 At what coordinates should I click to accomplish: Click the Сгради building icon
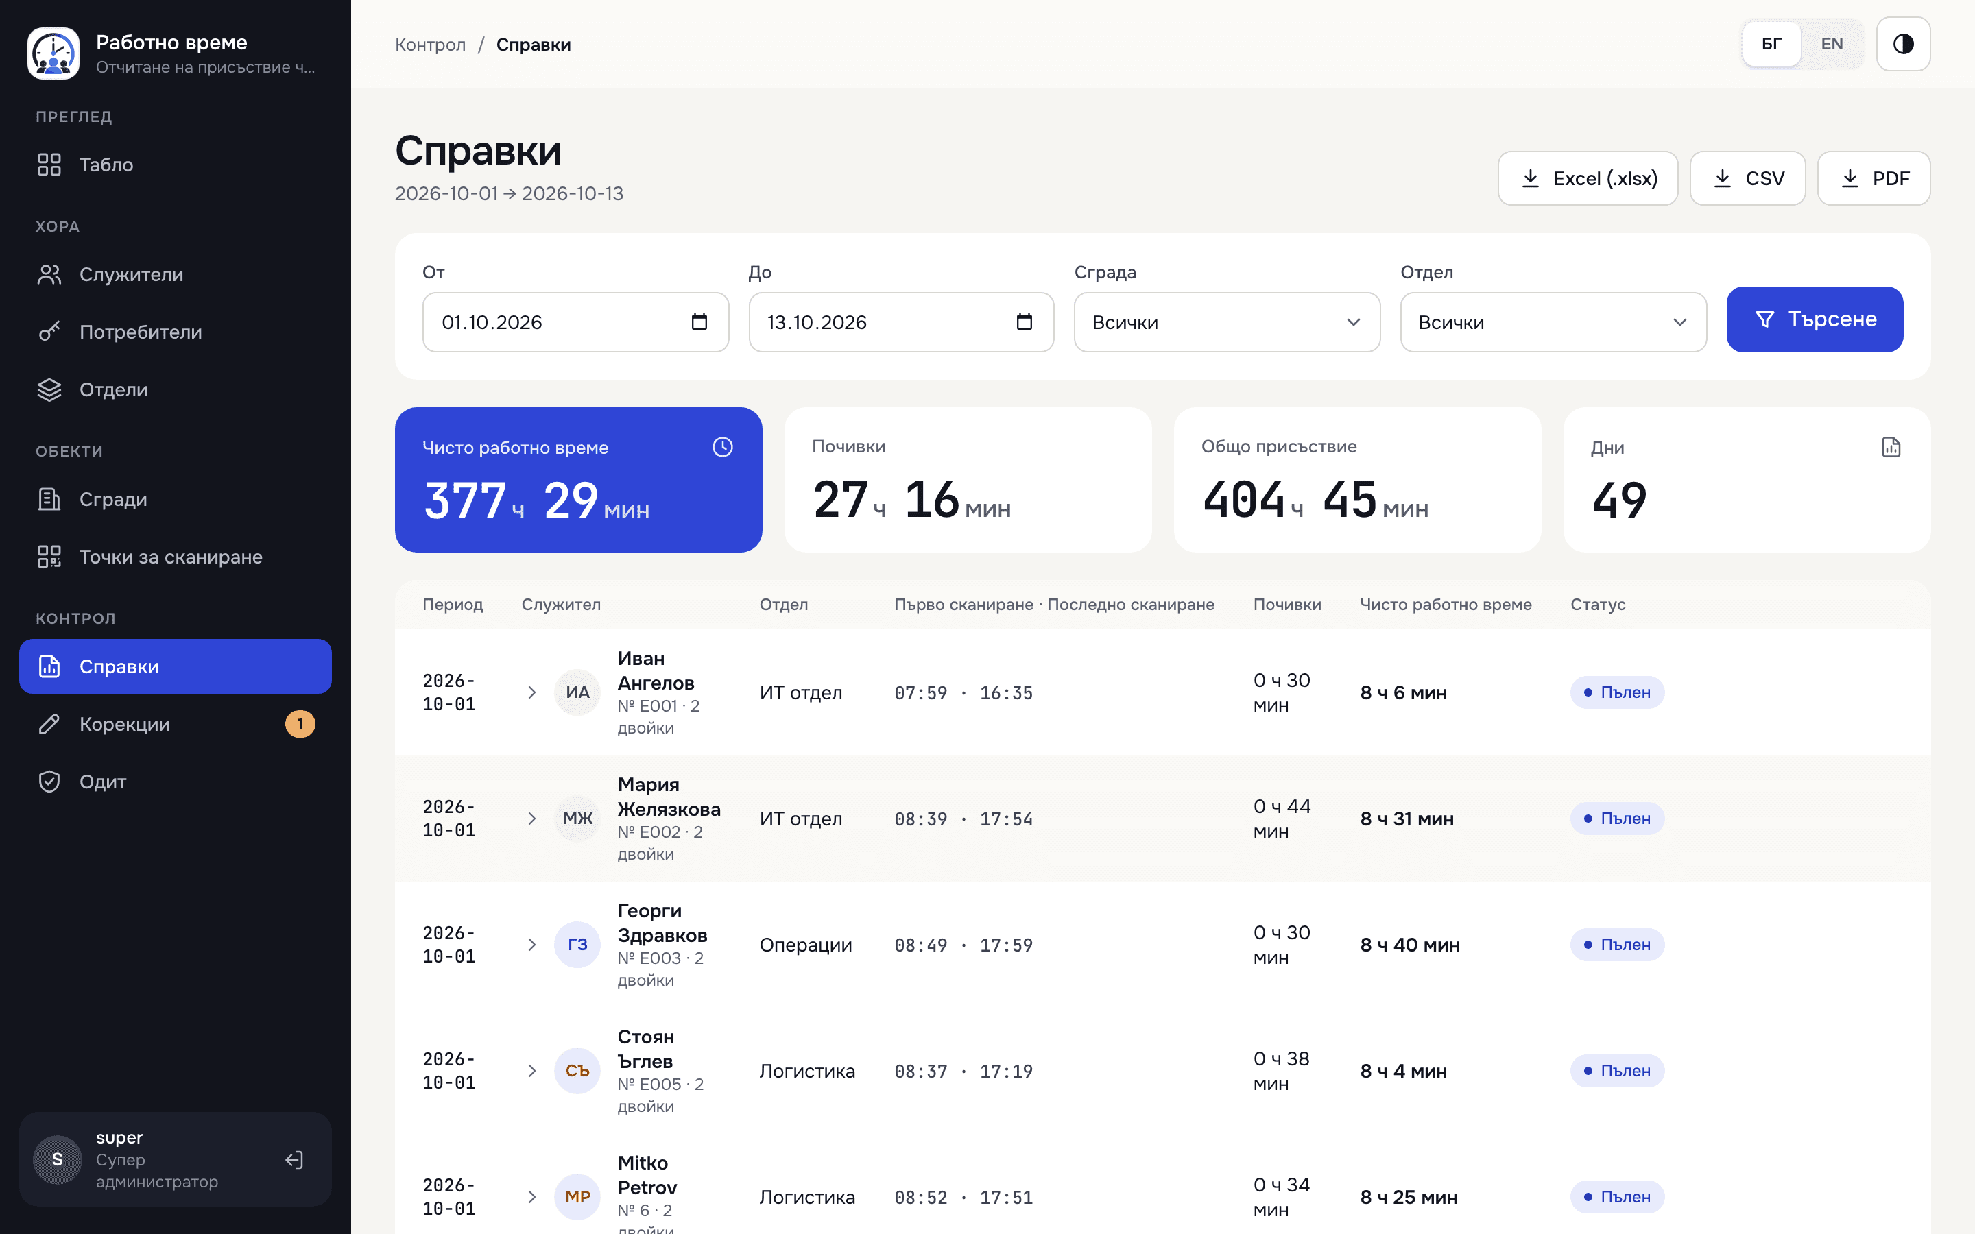[49, 500]
